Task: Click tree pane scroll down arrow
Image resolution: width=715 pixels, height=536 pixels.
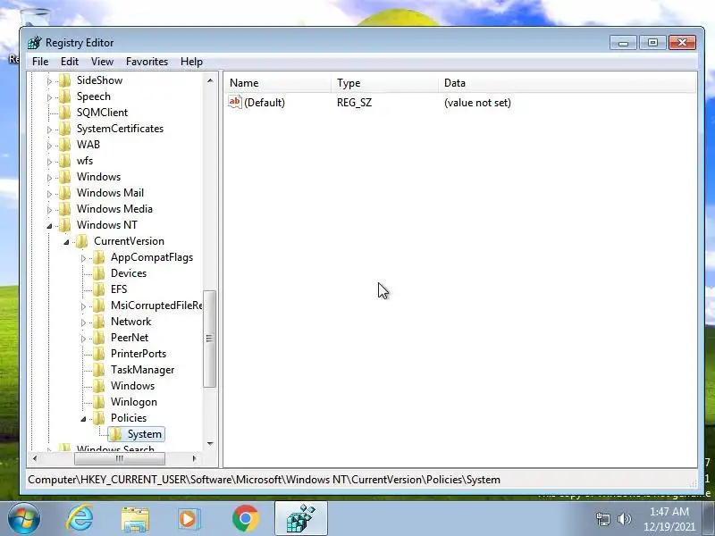Action: [x=210, y=443]
